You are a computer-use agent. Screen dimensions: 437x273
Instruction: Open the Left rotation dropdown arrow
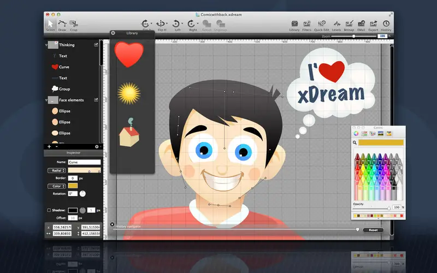pos(182,23)
